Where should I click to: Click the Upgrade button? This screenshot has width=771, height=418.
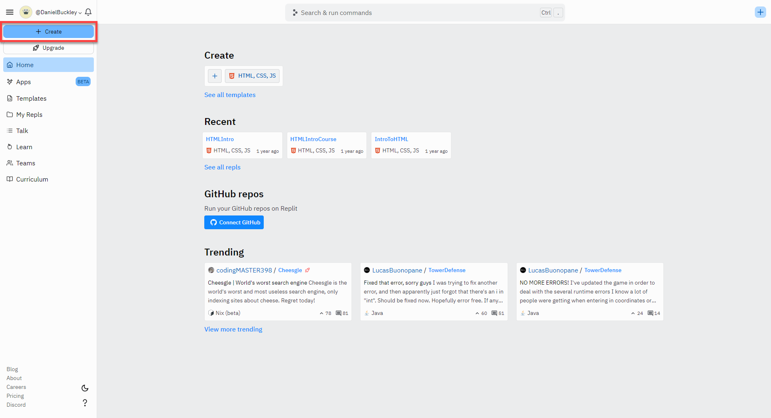tap(49, 48)
